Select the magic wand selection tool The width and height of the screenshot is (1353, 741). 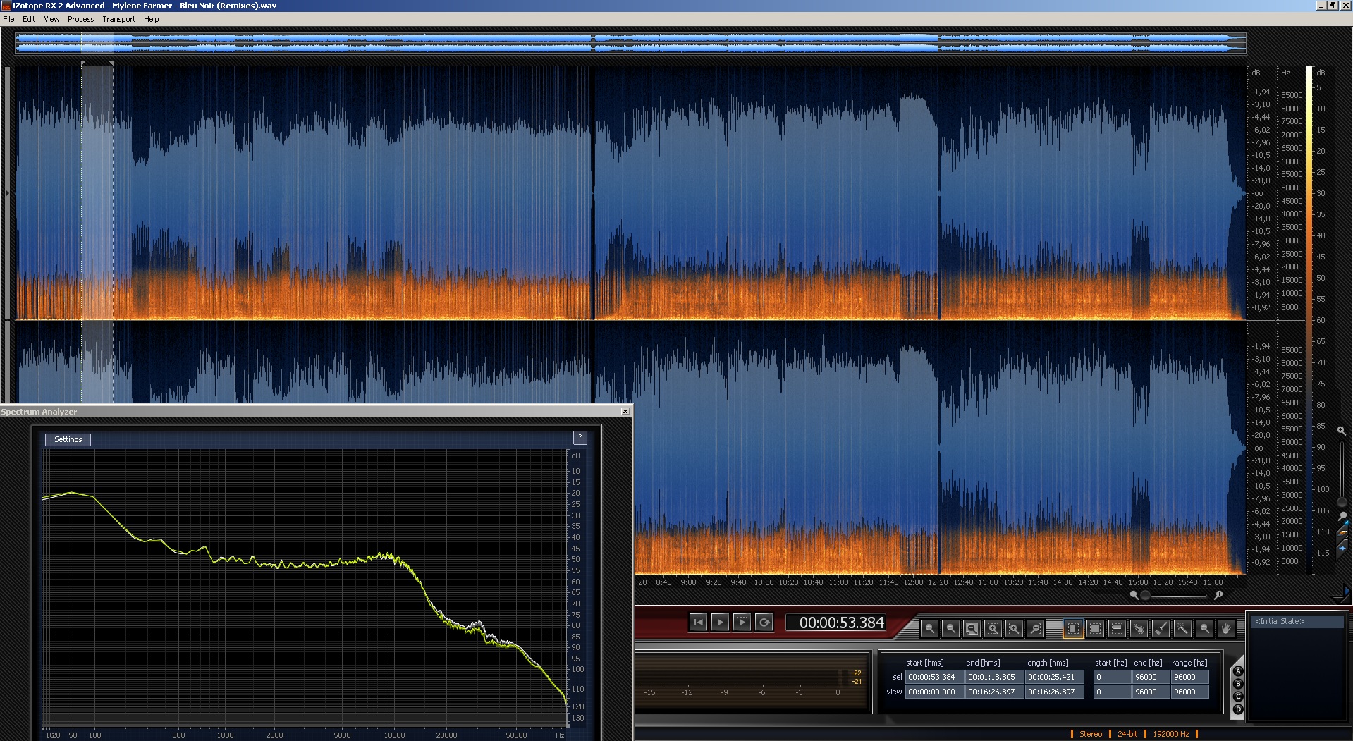coord(1182,627)
